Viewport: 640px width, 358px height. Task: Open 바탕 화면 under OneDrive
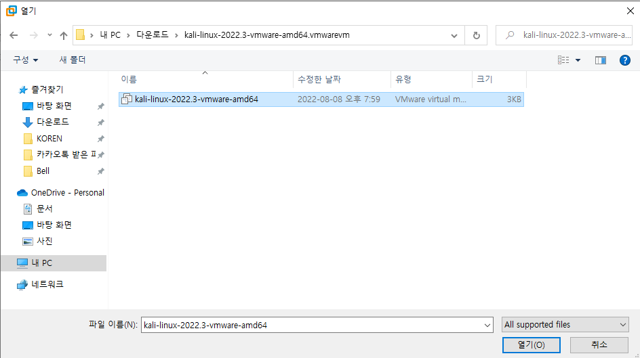(54, 225)
